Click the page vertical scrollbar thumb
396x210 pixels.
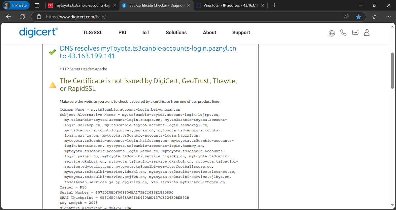click(x=392, y=70)
